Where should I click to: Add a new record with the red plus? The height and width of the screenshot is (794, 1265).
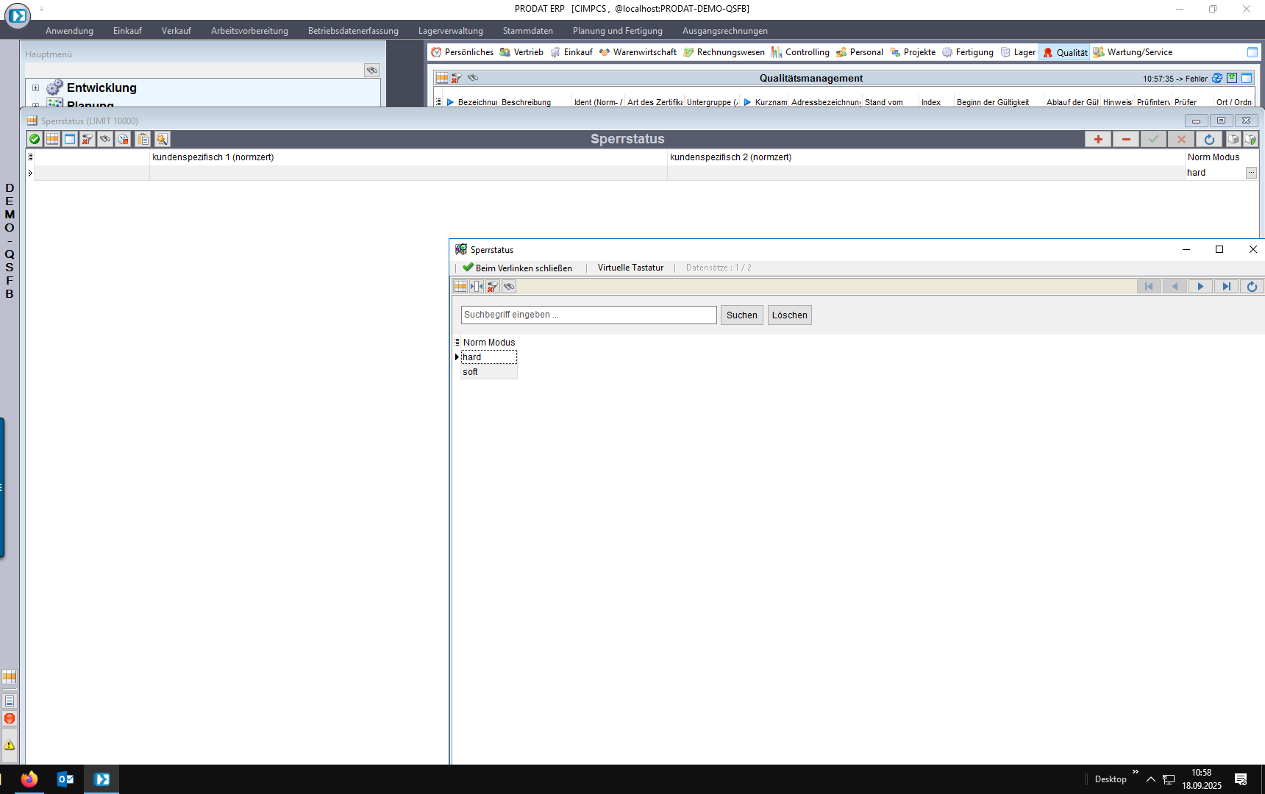[x=1098, y=139]
